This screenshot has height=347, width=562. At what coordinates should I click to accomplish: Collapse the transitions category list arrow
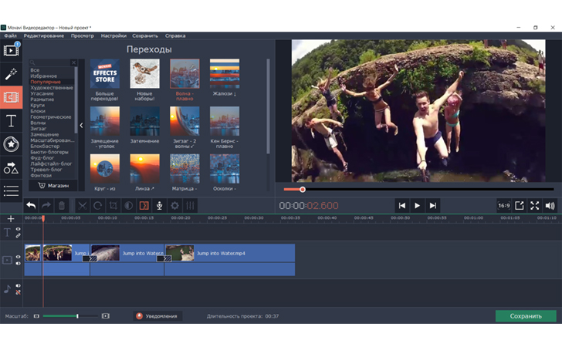[x=82, y=126]
